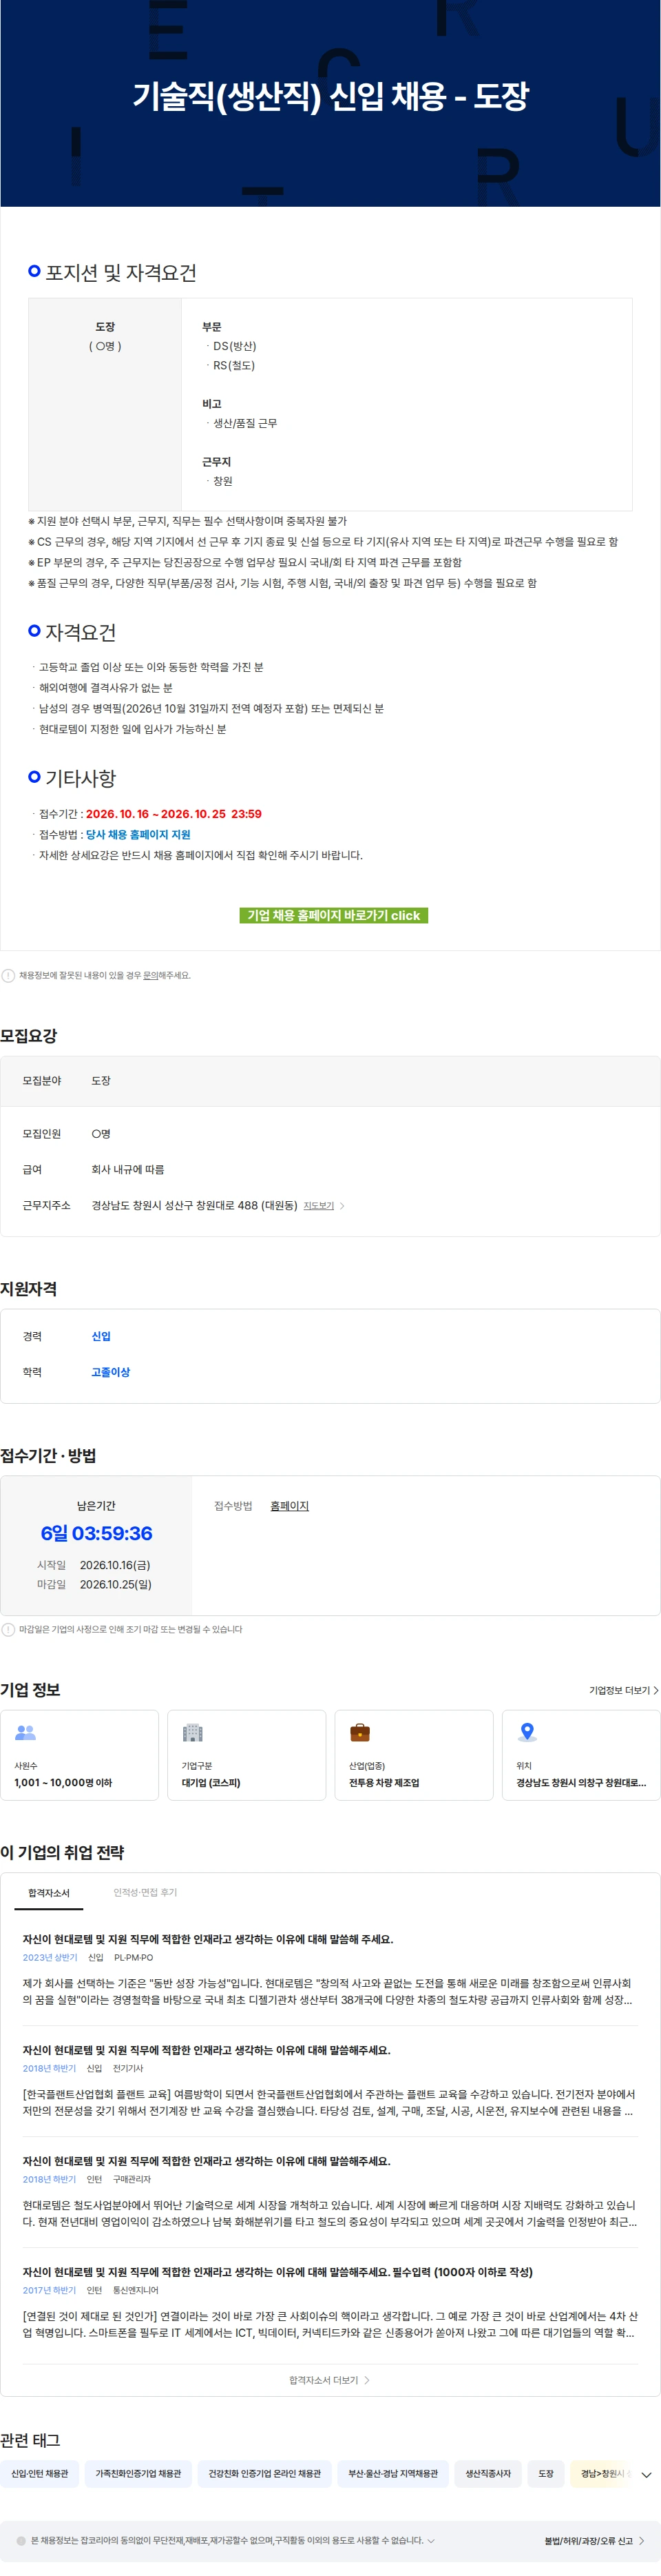Image resolution: width=661 pixels, height=2576 pixels.
Task: Click the 회사 내규에 따름 salary text
Action: click(128, 1169)
